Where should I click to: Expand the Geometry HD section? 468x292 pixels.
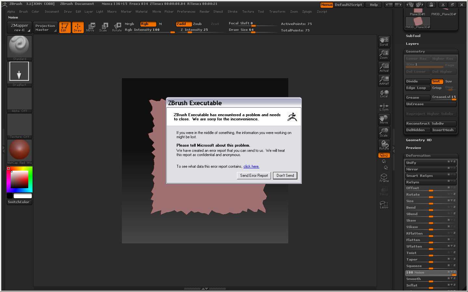(419, 140)
